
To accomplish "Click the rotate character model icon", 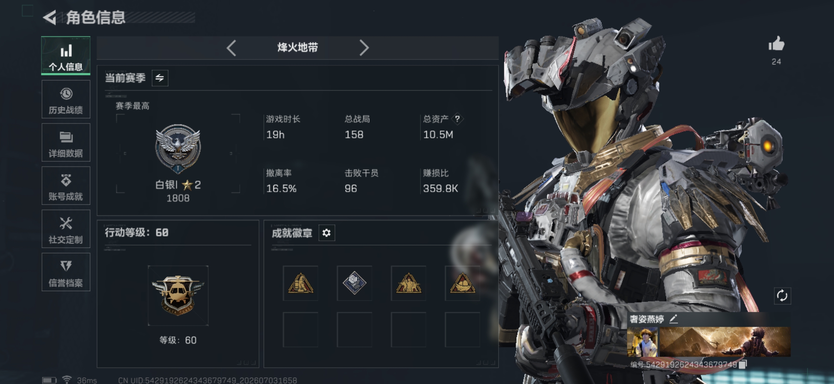I will [782, 295].
